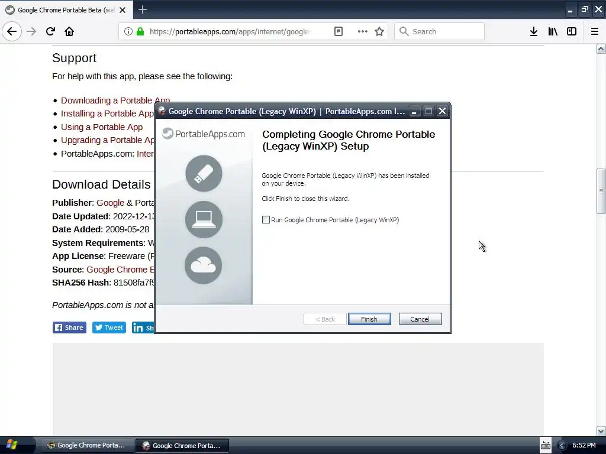606x454 pixels.
Task: Open the browser hamburger menu
Action: [x=595, y=31]
